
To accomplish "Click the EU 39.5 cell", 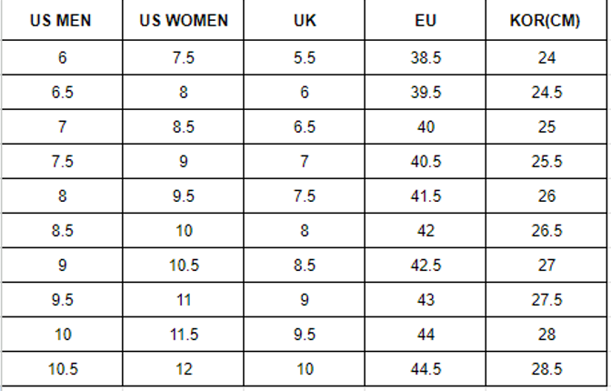I will pyautogui.click(x=426, y=92).
